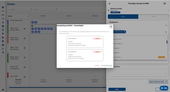The width and height of the screenshot is (170, 92).
Task: Add shift on Monday for 9 Rewi Street
Action: (x=43, y=39)
